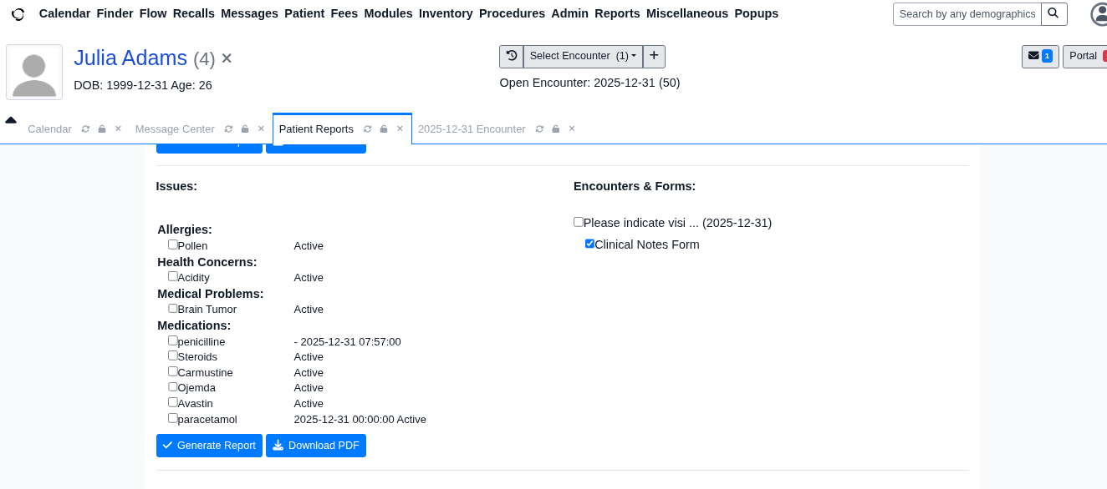The width and height of the screenshot is (1107, 489).
Task: Open the Select Encounter dropdown
Action: coord(583,56)
